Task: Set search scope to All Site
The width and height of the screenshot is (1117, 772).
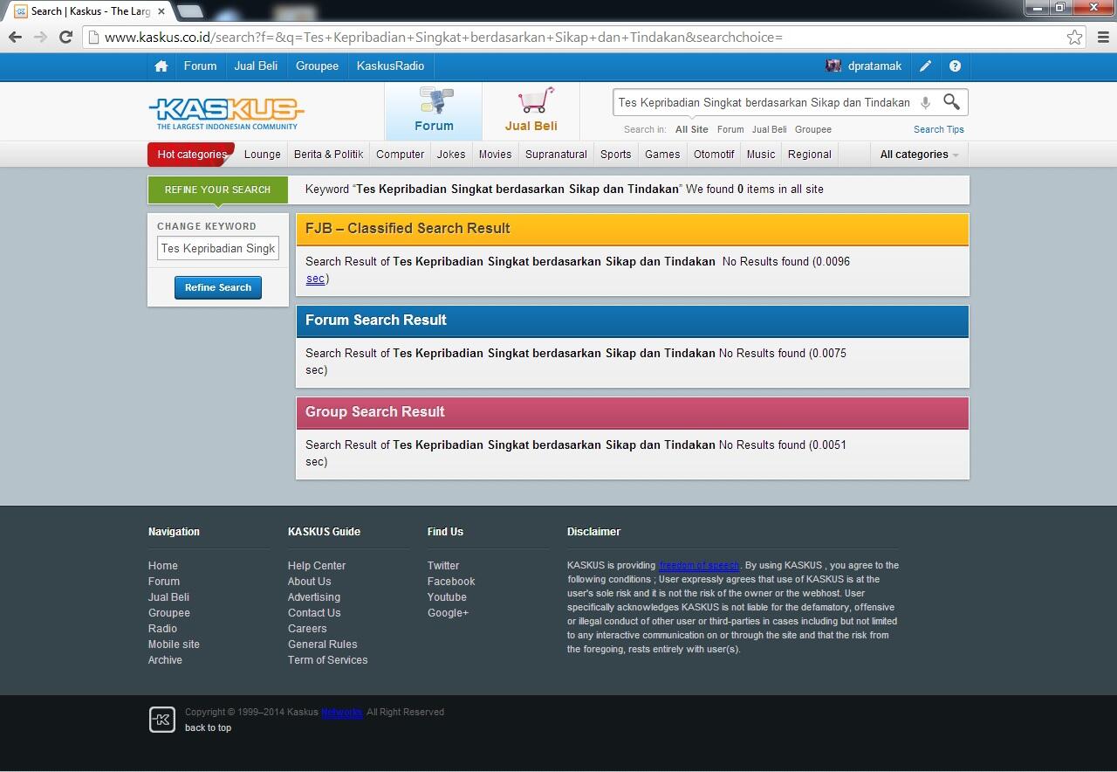Action: (692, 129)
